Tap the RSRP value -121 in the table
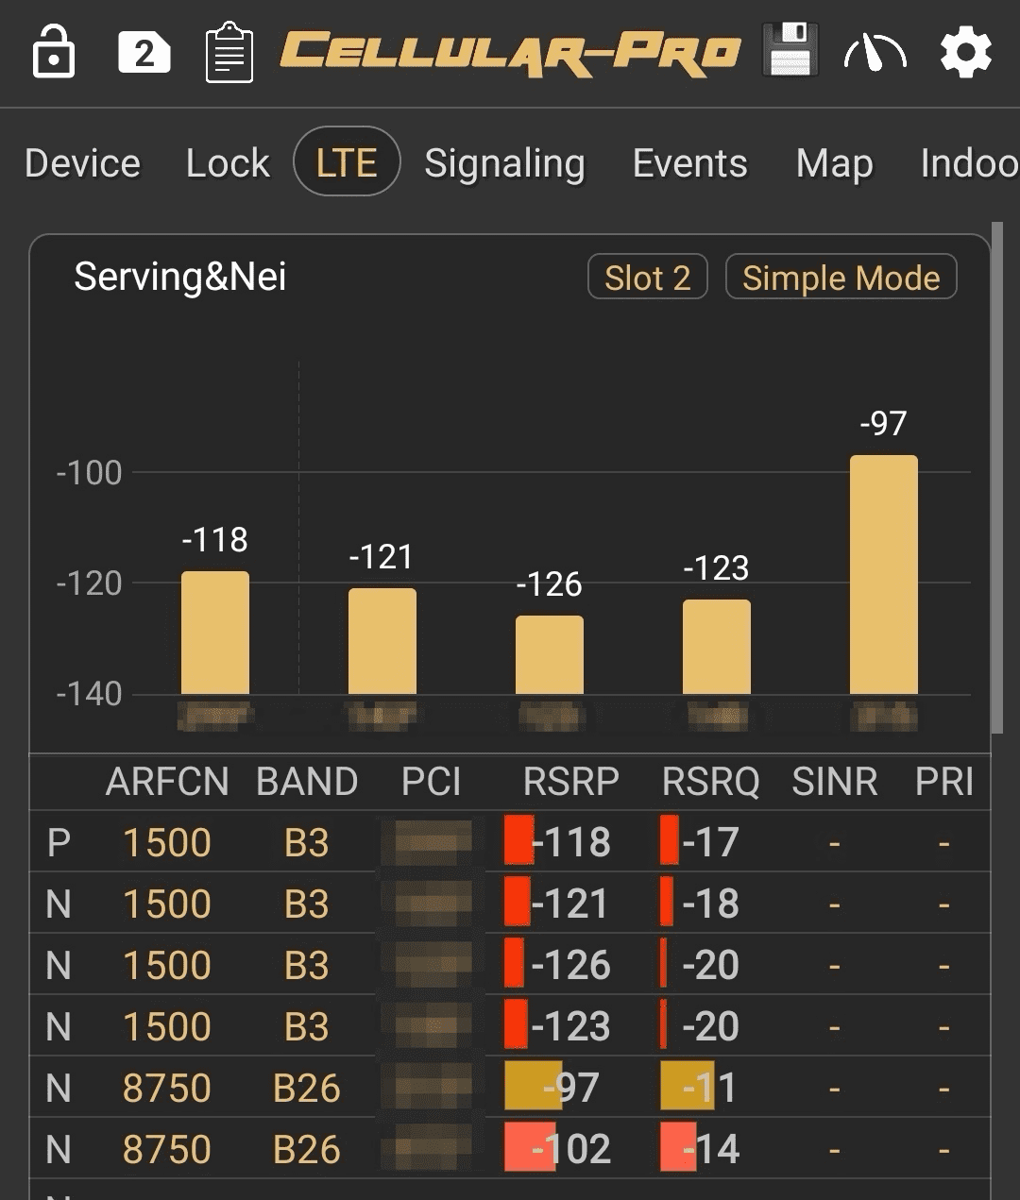Image resolution: width=1020 pixels, height=1200 pixels. (571, 904)
